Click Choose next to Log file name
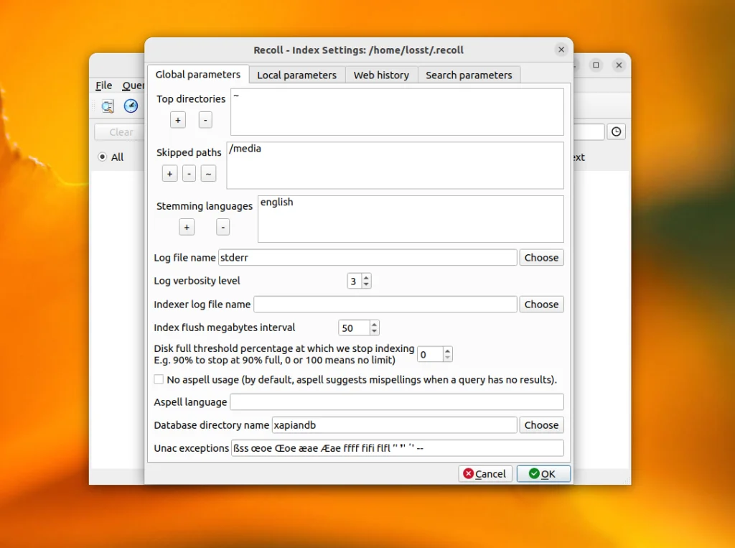This screenshot has width=735, height=548. click(540, 257)
